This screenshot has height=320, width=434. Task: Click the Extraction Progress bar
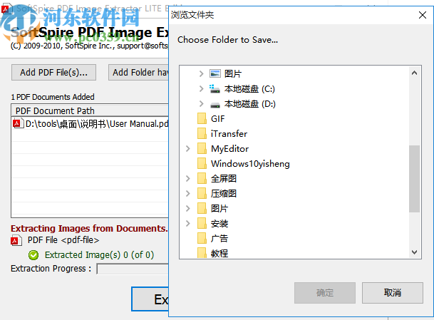[133, 269]
